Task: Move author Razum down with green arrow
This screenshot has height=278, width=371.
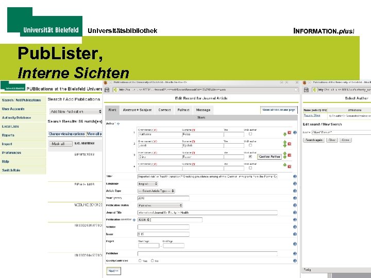Action: (x=285, y=157)
